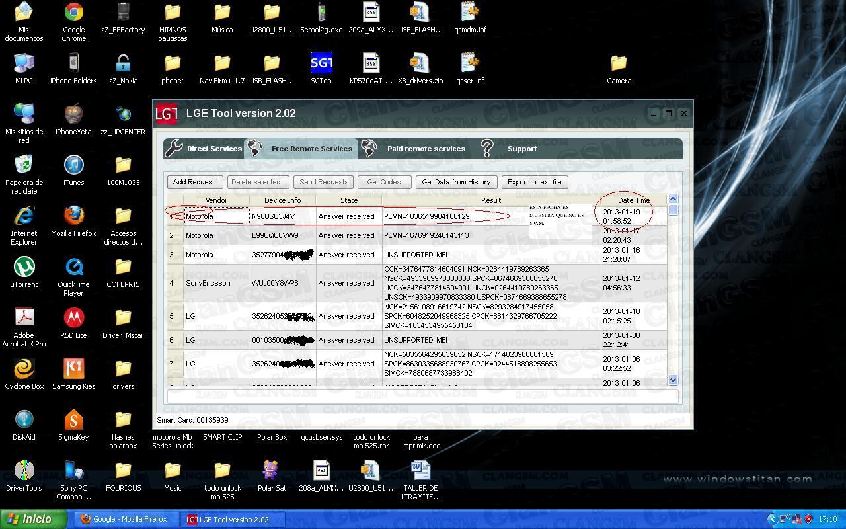Open the Sony PC Companion desktop icon
The height and width of the screenshot is (529, 846).
(73, 479)
